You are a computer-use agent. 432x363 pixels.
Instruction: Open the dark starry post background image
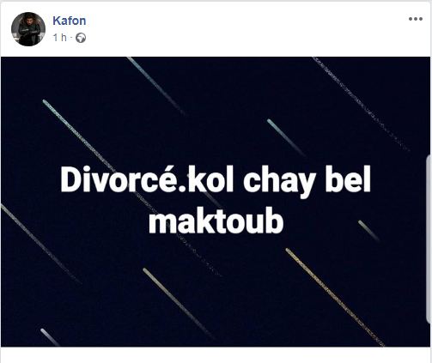pyautogui.click(x=216, y=202)
